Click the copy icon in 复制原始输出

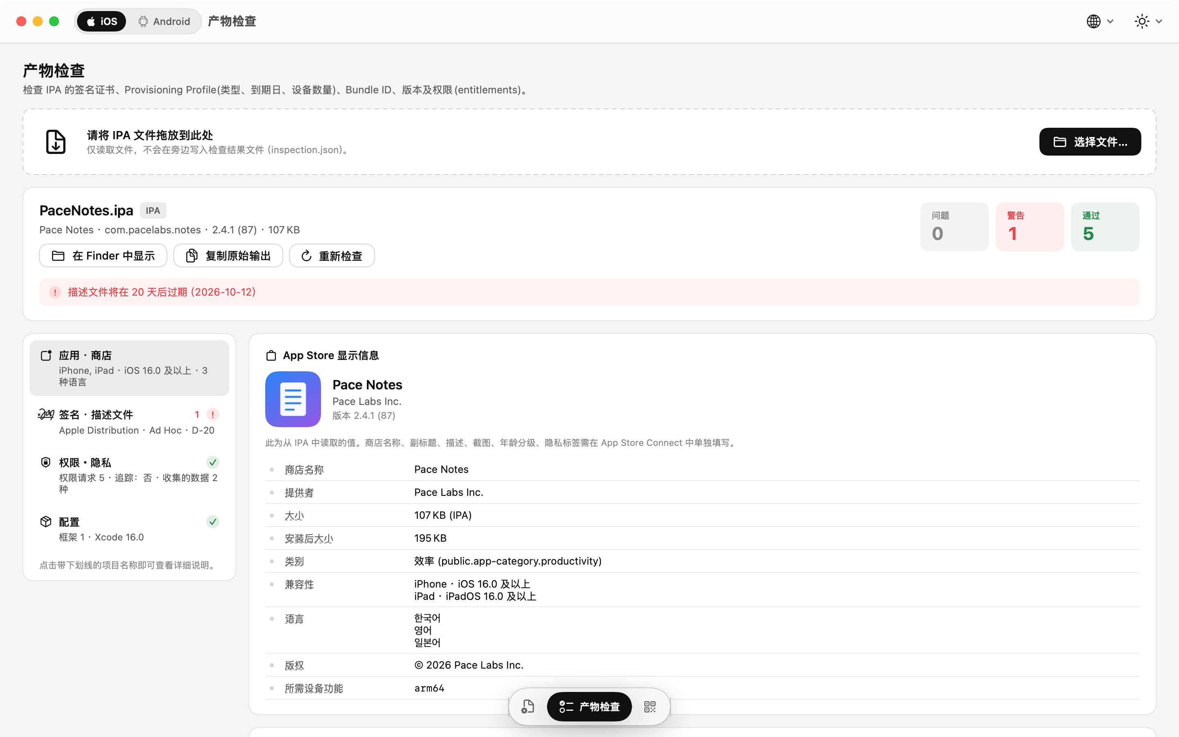pyautogui.click(x=192, y=256)
